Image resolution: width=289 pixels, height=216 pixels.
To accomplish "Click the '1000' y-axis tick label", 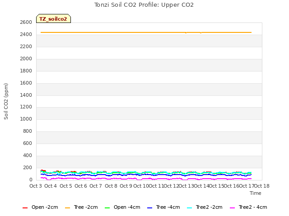I will pos(26,119).
